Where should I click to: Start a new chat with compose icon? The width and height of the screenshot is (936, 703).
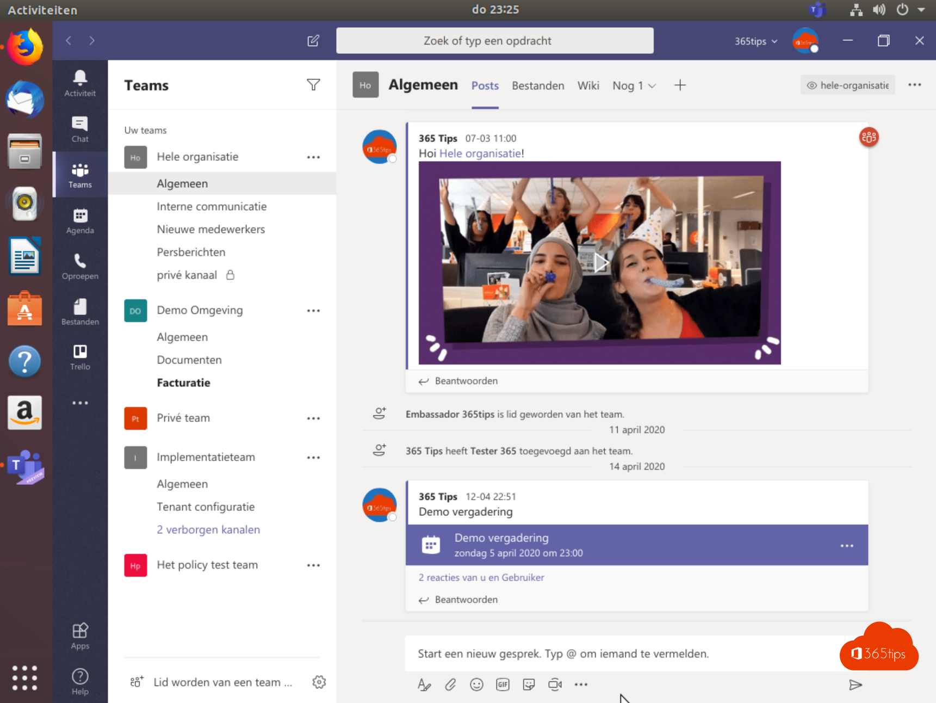pos(313,41)
